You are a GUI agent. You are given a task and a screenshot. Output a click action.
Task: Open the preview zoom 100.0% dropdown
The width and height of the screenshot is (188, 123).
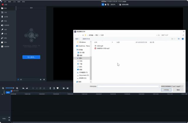click(x=114, y=5)
